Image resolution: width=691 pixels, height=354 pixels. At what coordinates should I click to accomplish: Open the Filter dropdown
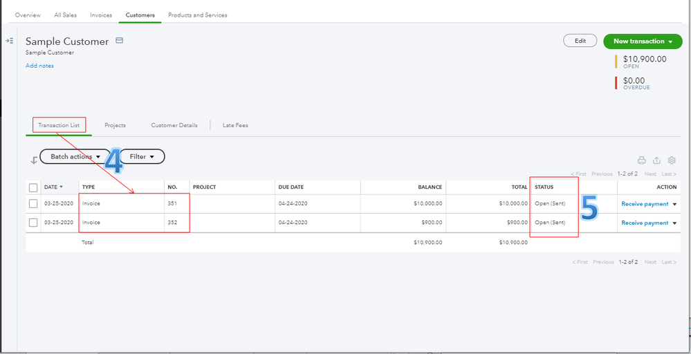[142, 157]
